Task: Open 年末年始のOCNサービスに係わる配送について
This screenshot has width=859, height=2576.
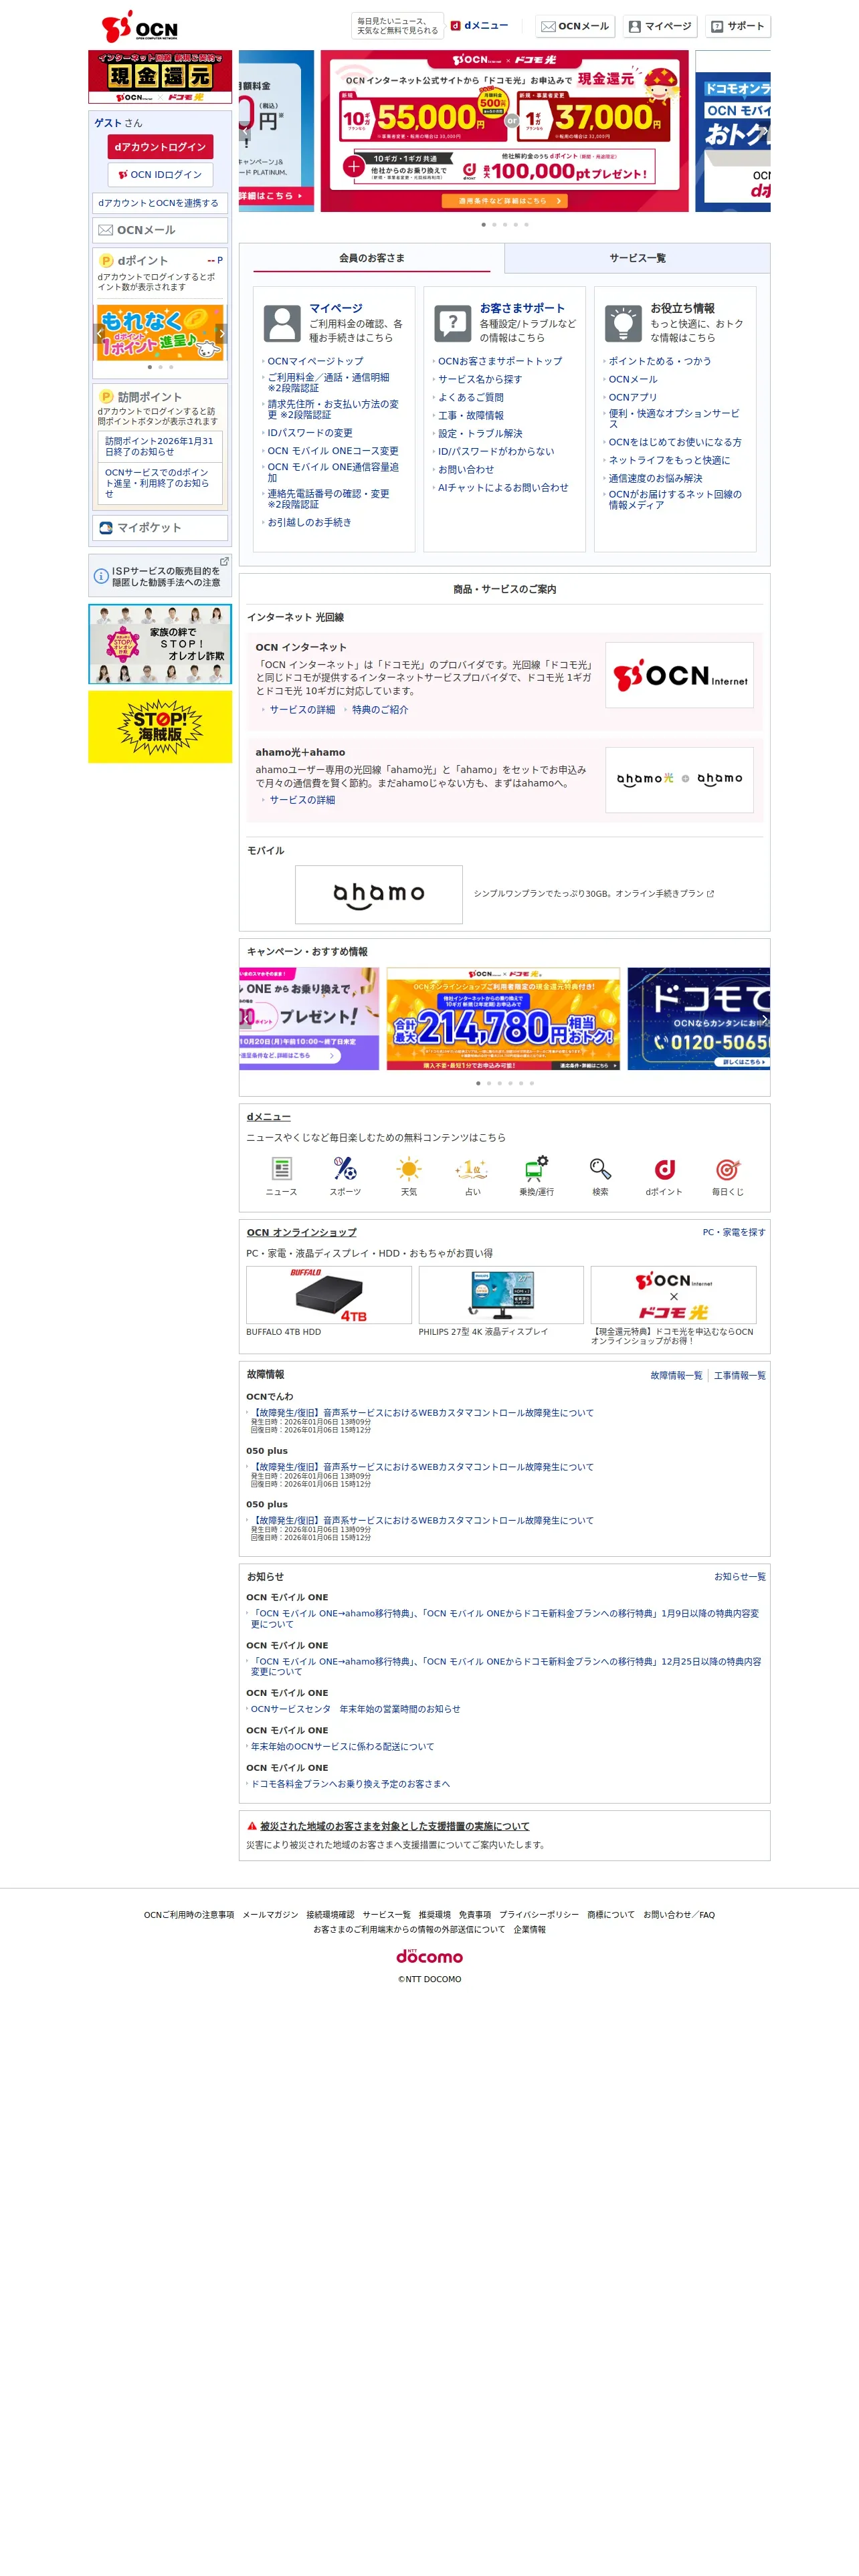Action: pos(342,1747)
